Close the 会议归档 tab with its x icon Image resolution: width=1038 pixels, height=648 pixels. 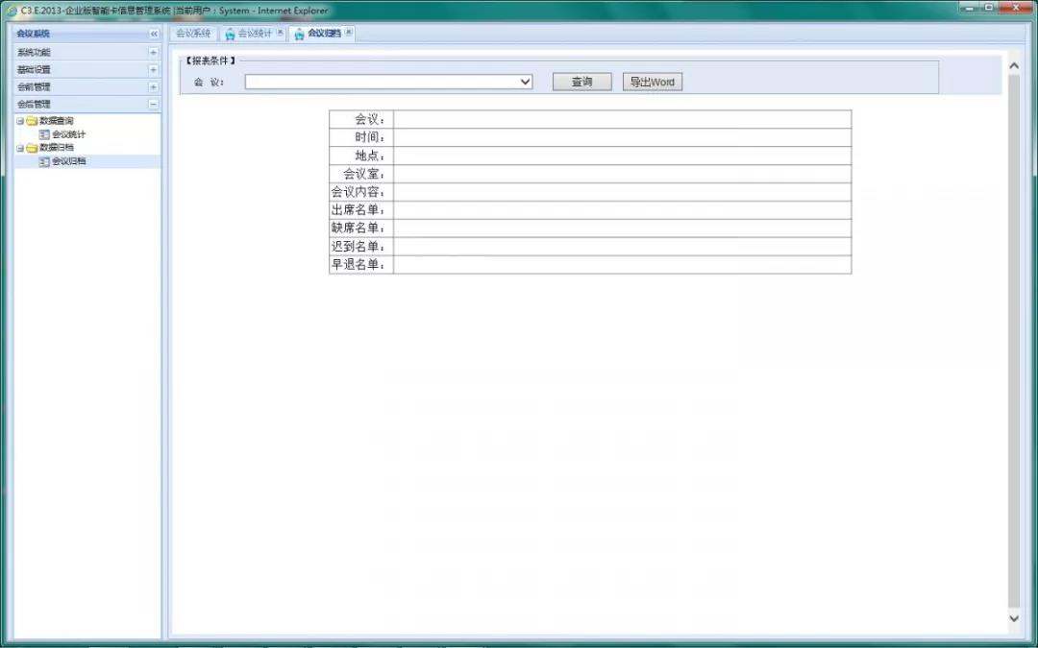(349, 33)
